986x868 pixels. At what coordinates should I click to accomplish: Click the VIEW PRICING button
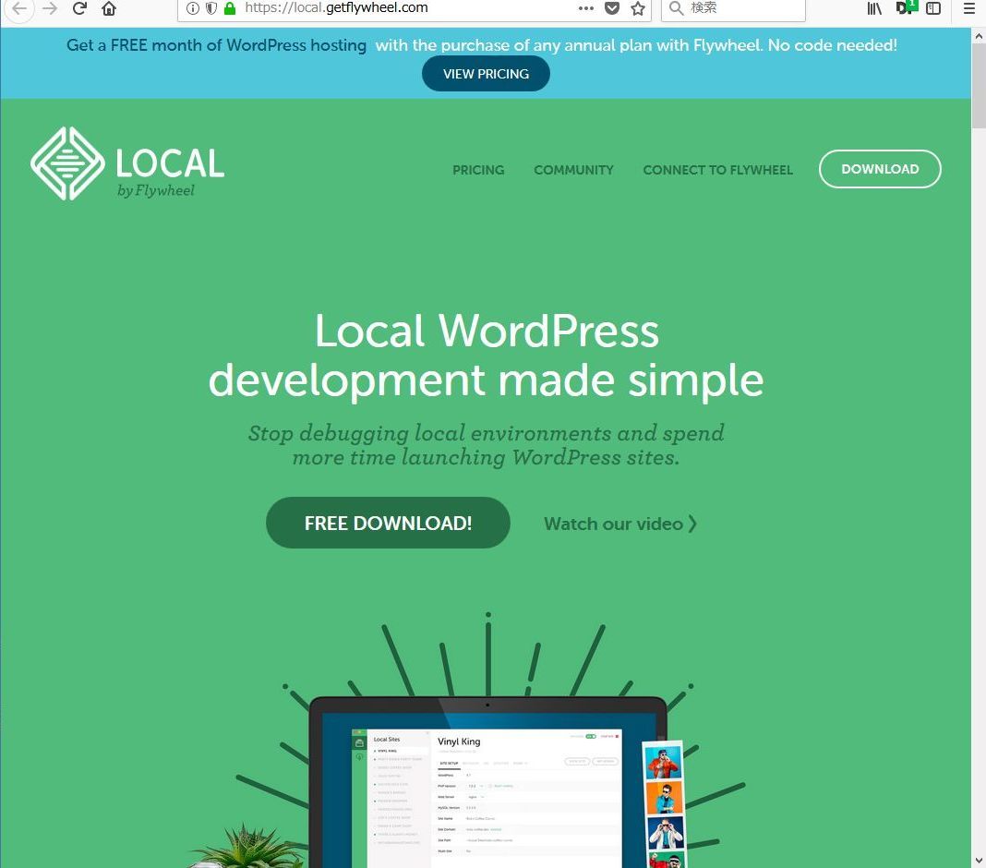[486, 74]
